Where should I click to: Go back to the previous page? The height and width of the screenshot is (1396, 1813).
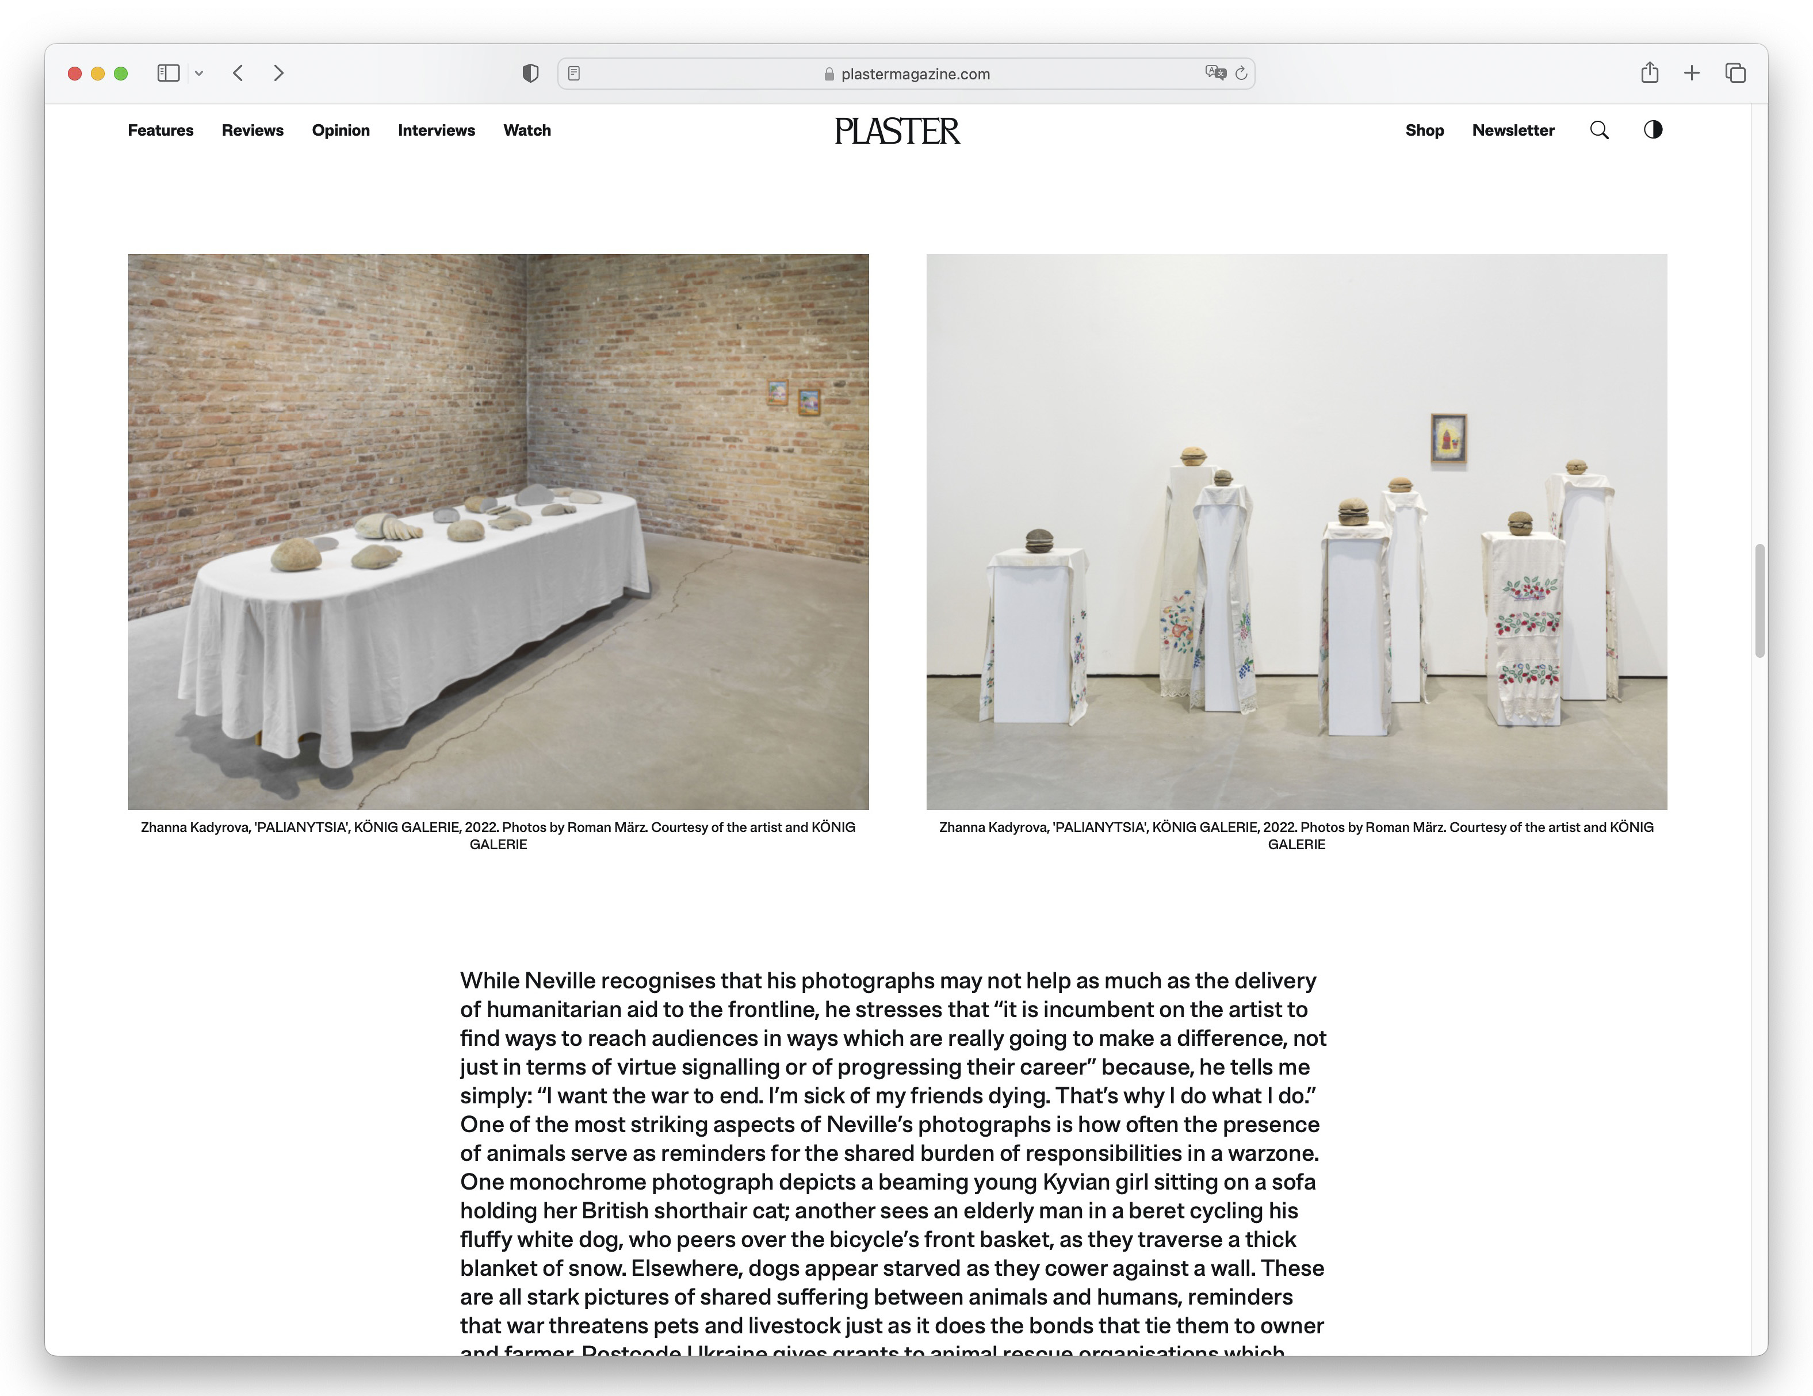coord(238,73)
